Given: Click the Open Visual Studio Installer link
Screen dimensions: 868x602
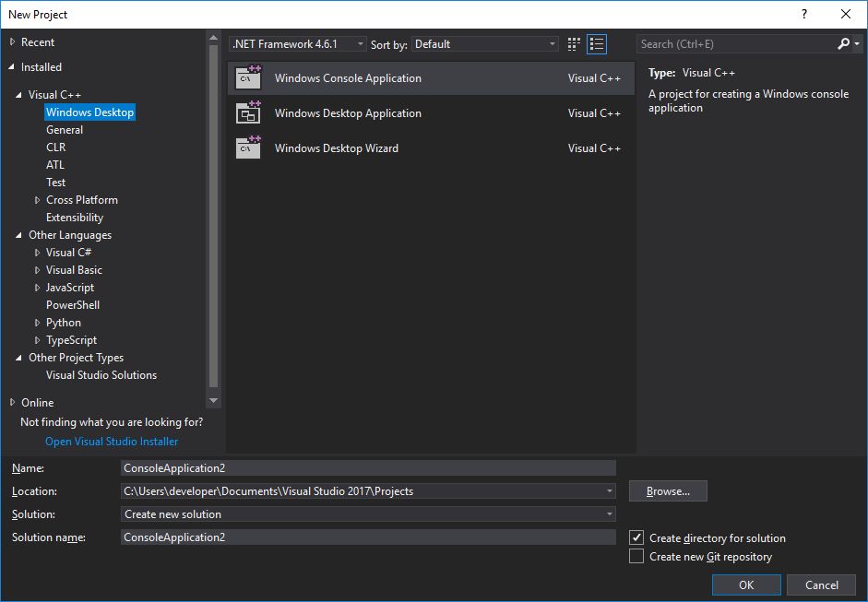Looking at the screenshot, I should (x=111, y=441).
